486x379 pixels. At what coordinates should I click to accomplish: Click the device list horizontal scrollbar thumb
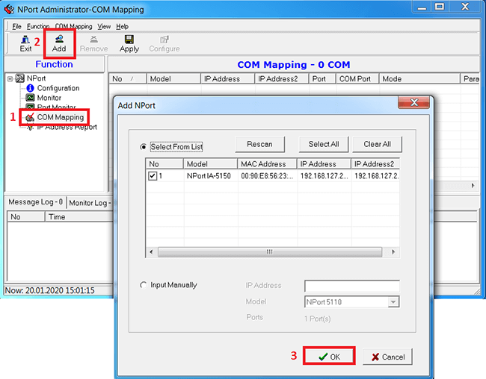click(x=270, y=252)
